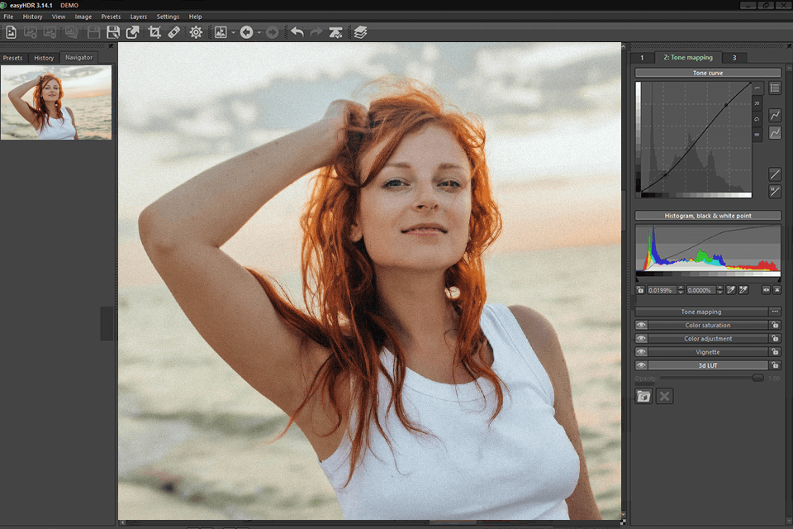Hide the Vignette adjustment layer
The image size is (793, 529).
pyautogui.click(x=642, y=351)
